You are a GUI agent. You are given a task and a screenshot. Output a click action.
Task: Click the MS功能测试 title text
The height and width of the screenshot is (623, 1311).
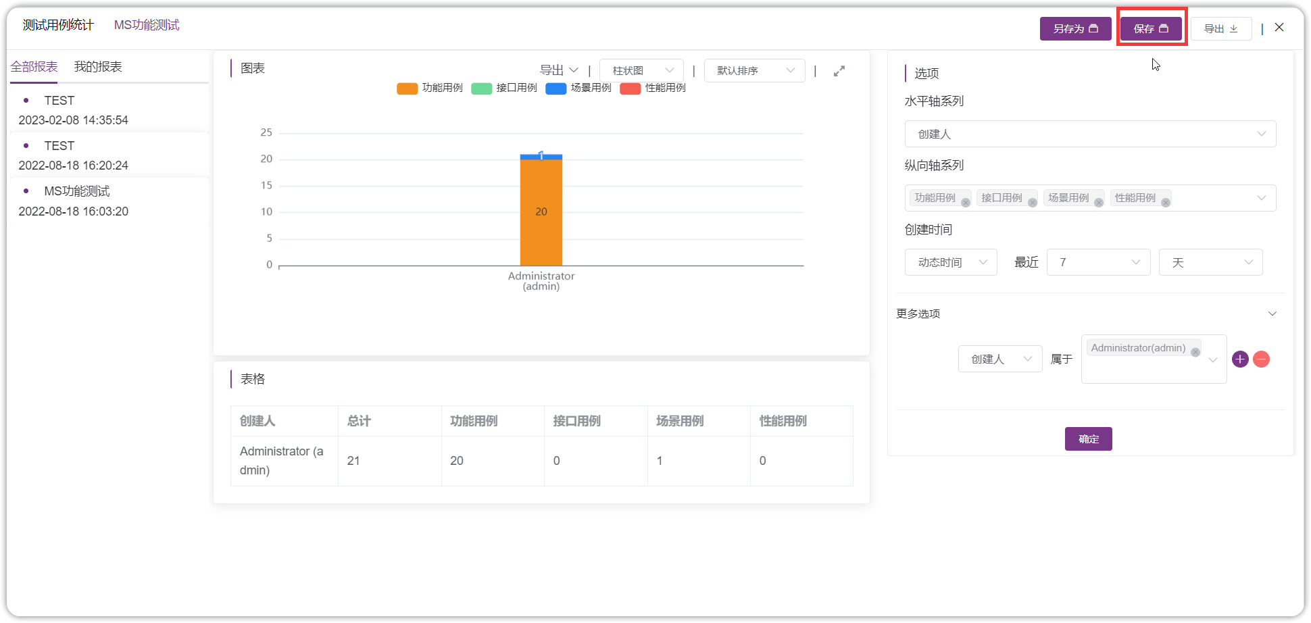tap(147, 25)
